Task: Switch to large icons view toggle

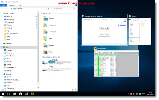Action: 76,90
